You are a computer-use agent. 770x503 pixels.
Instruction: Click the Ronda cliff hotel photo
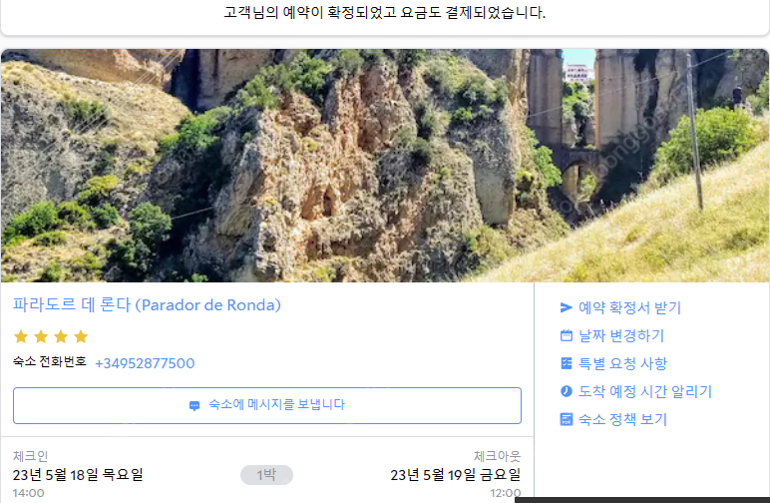click(385, 165)
